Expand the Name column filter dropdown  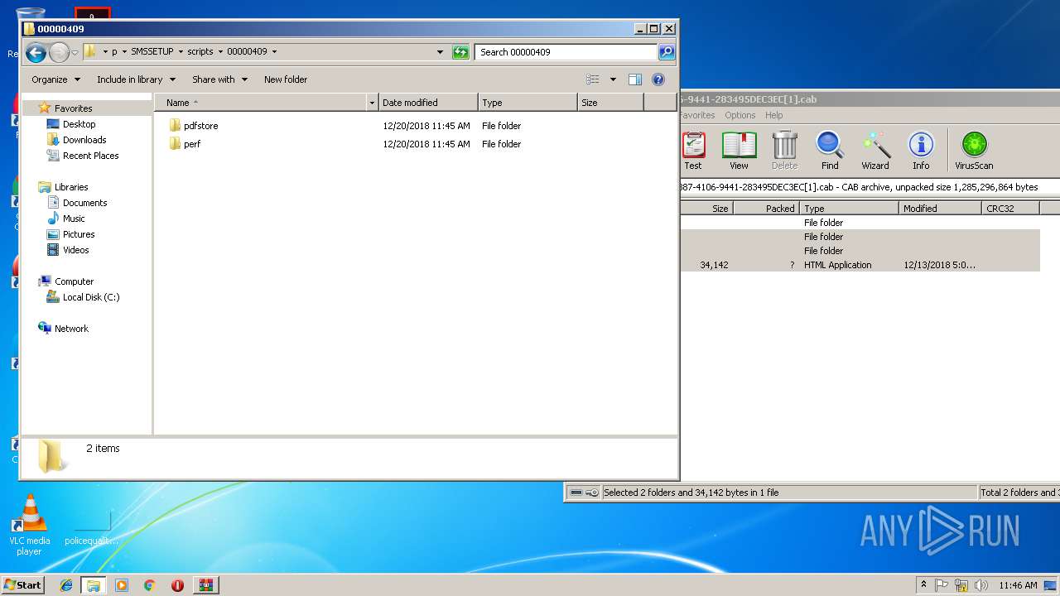pos(372,103)
